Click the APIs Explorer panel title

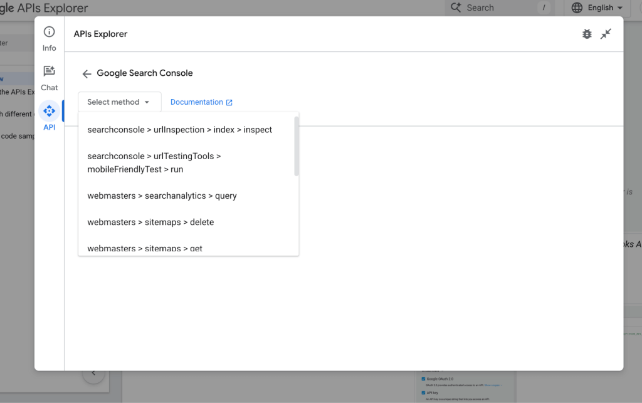click(x=100, y=34)
